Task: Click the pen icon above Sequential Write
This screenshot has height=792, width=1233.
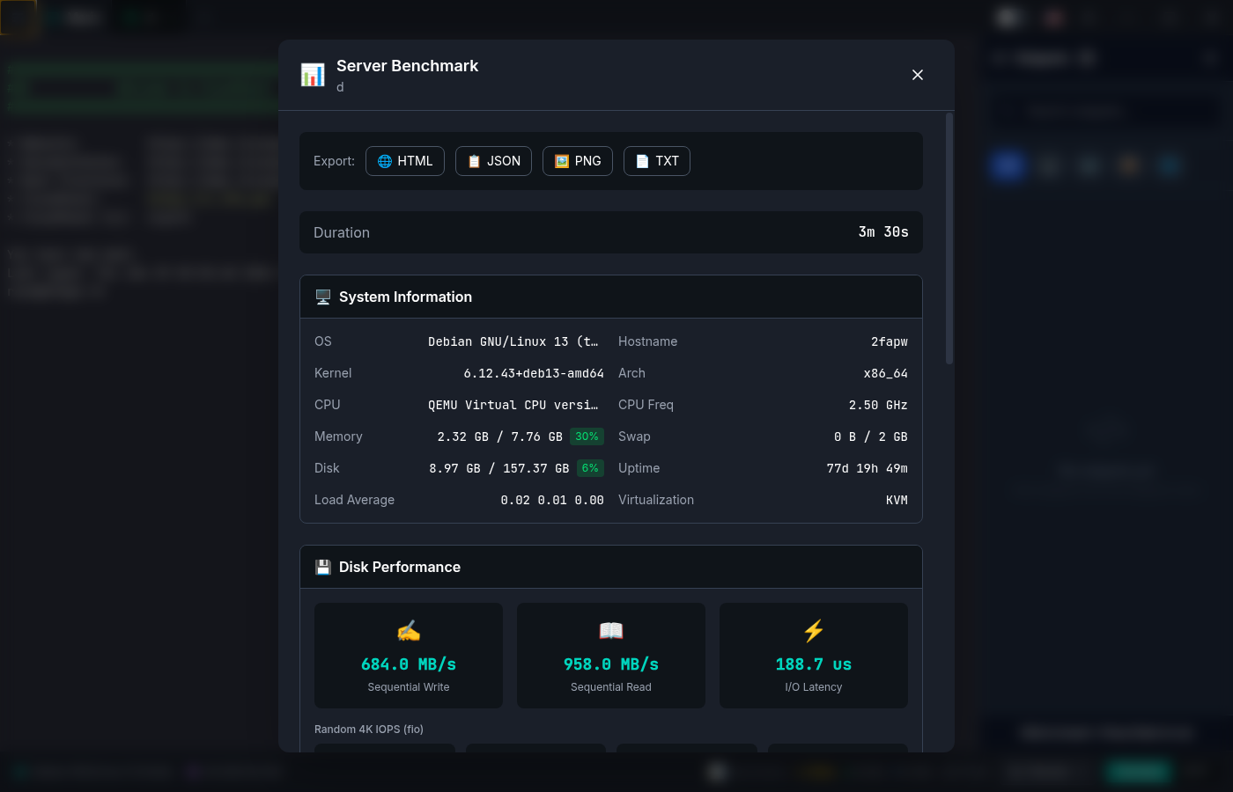Action: click(408, 631)
